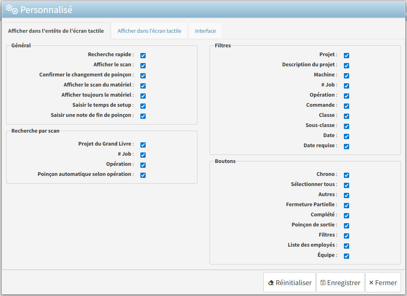Uncheck Saisir le temps de setup
Viewport: 407px width, 296px height.
(143, 106)
